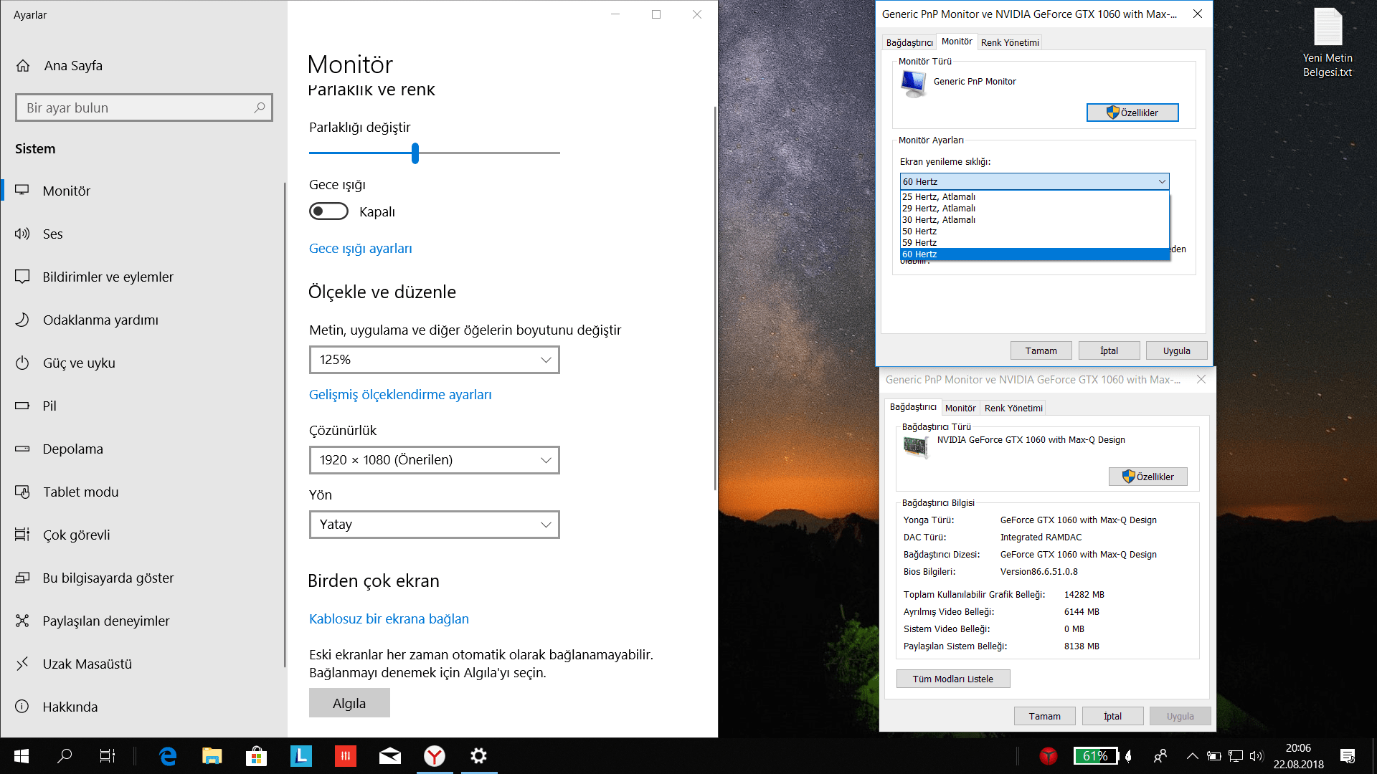Open the Çözünürlük resolution dropdown
The image size is (1377, 774).
(434, 460)
